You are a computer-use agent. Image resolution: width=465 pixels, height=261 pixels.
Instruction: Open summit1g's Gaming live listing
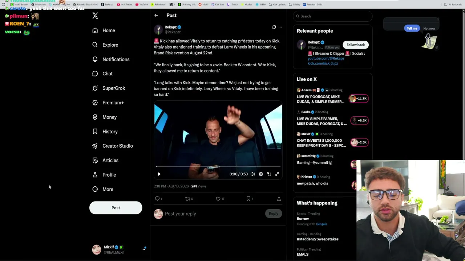(325, 160)
